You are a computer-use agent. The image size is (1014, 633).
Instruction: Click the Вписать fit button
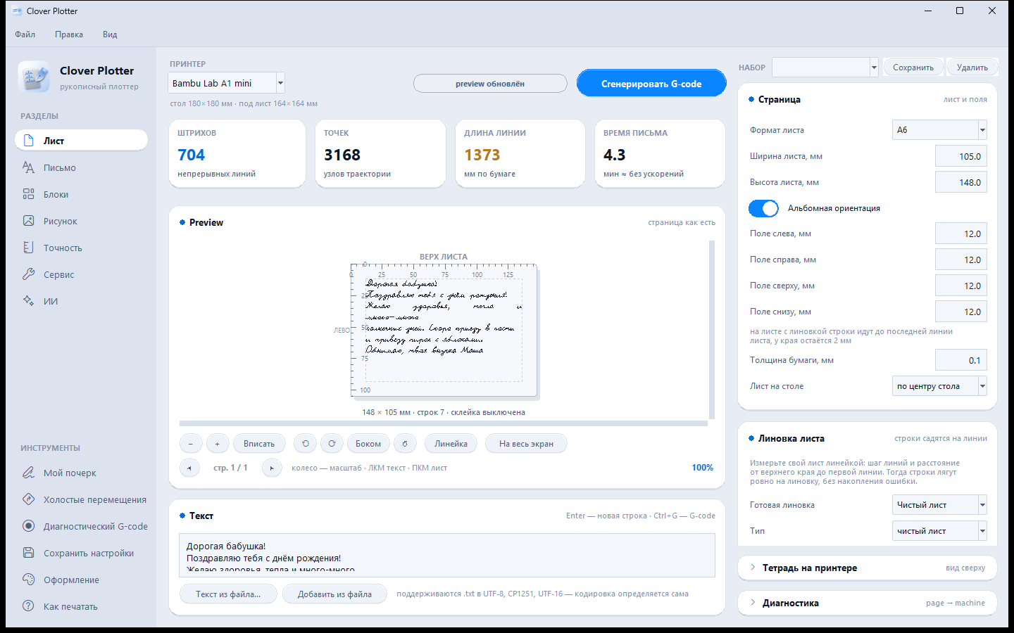click(x=259, y=444)
